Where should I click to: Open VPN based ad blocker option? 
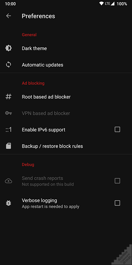tap(66, 113)
